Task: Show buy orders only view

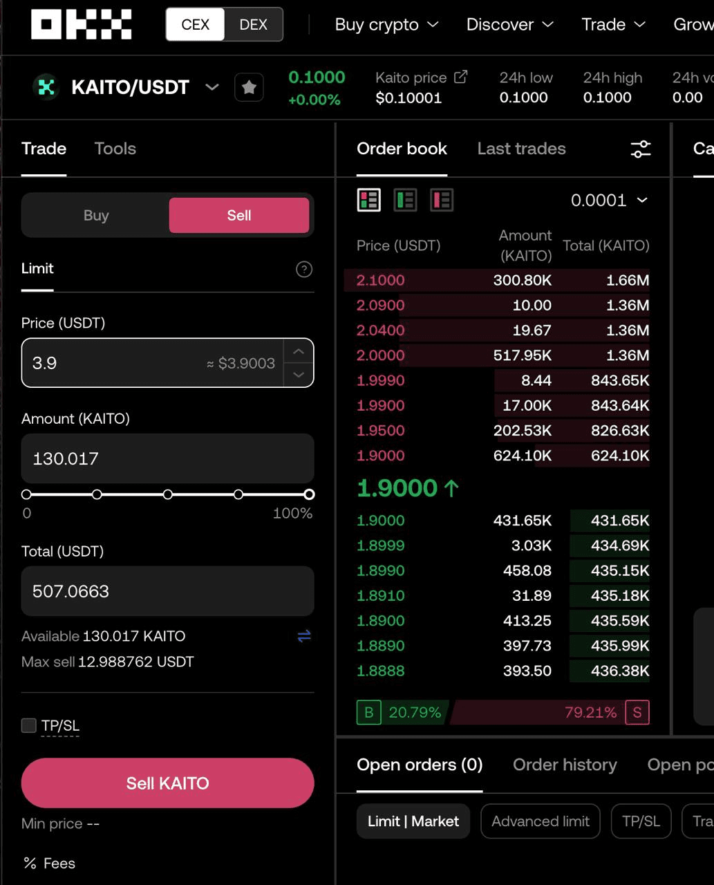Action: 406,201
